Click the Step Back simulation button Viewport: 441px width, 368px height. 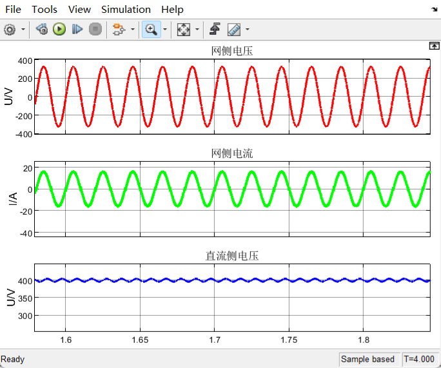coord(42,29)
